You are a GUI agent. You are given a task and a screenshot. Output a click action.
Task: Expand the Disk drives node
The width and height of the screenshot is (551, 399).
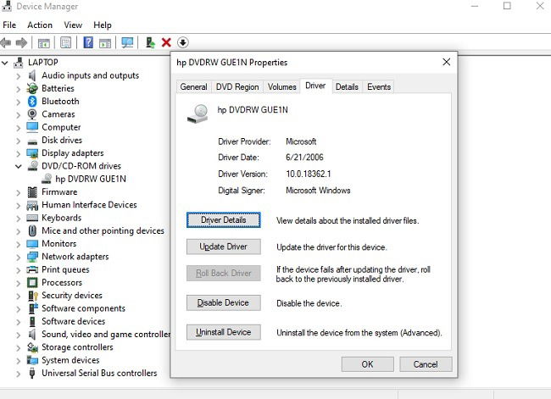coord(19,141)
